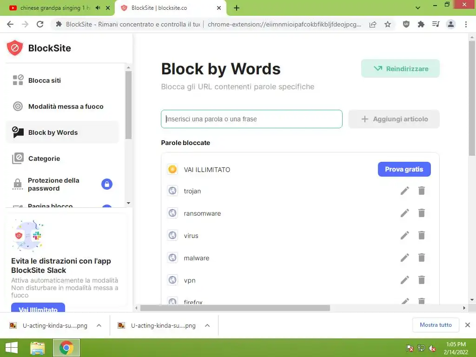Open the tab search dropdown

418,8
